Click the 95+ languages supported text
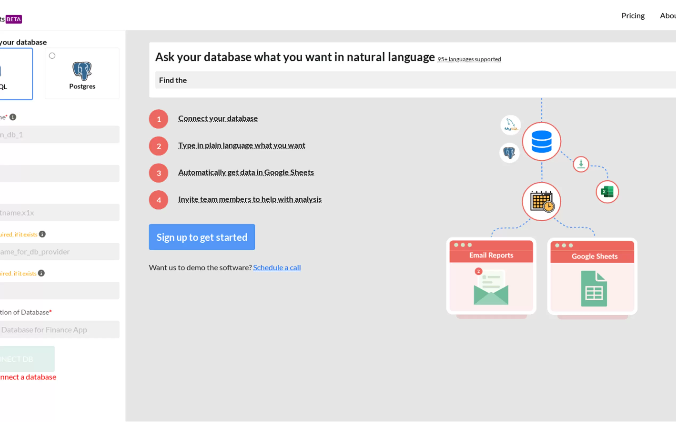The image size is (676, 422). pos(469,60)
